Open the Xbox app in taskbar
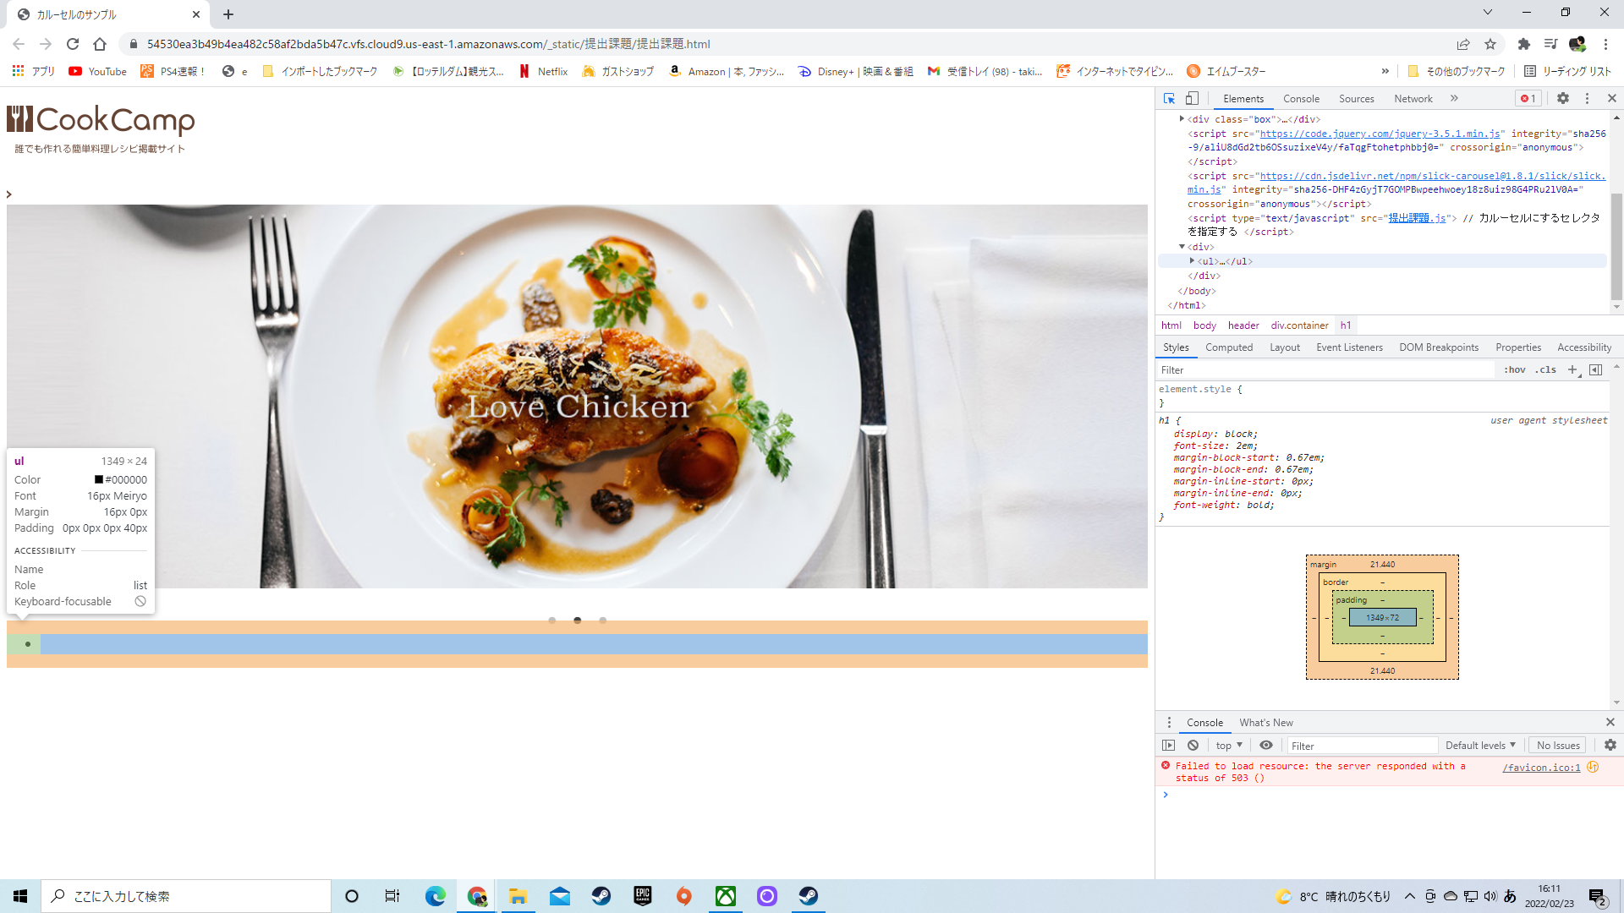This screenshot has width=1624, height=913. pyautogui.click(x=726, y=896)
